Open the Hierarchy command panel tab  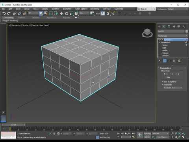(x=169, y=27)
